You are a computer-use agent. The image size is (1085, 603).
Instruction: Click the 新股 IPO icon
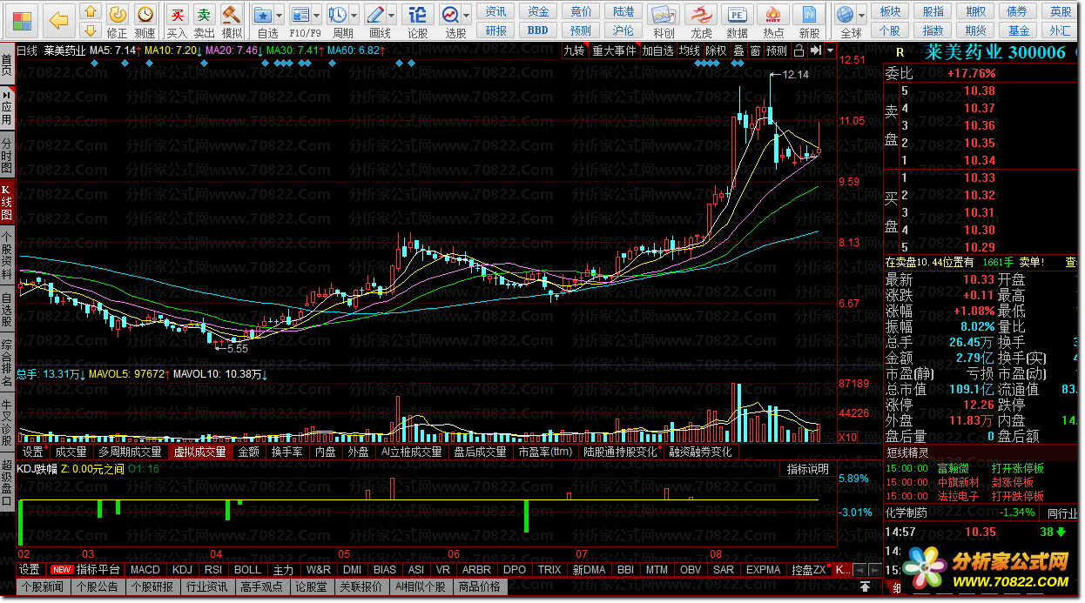tap(809, 15)
